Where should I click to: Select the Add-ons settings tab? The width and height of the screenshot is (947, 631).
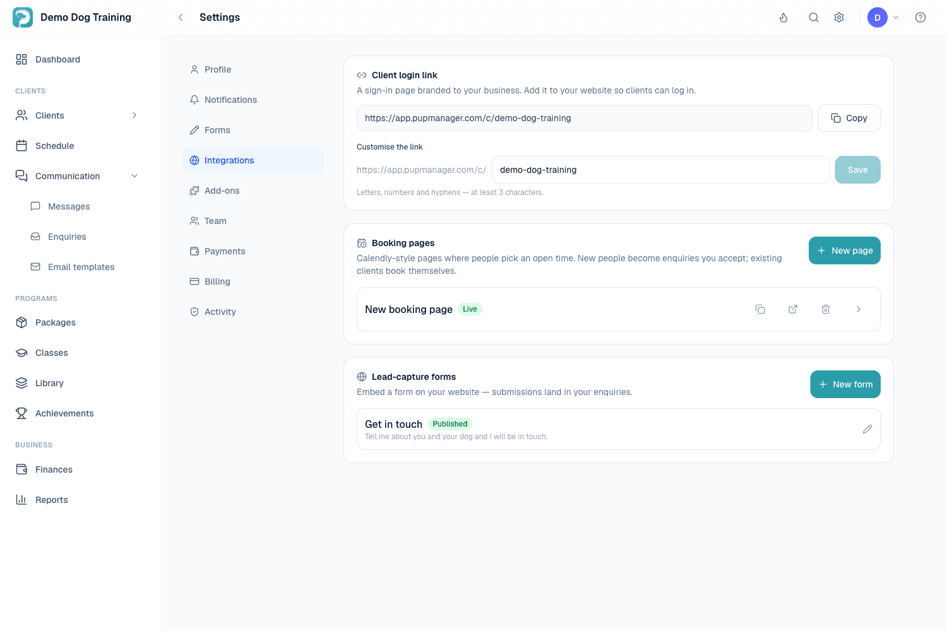(253, 191)
